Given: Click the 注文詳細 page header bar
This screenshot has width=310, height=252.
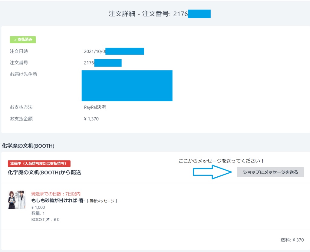Looking at the screenshot, I should point(155,14).
